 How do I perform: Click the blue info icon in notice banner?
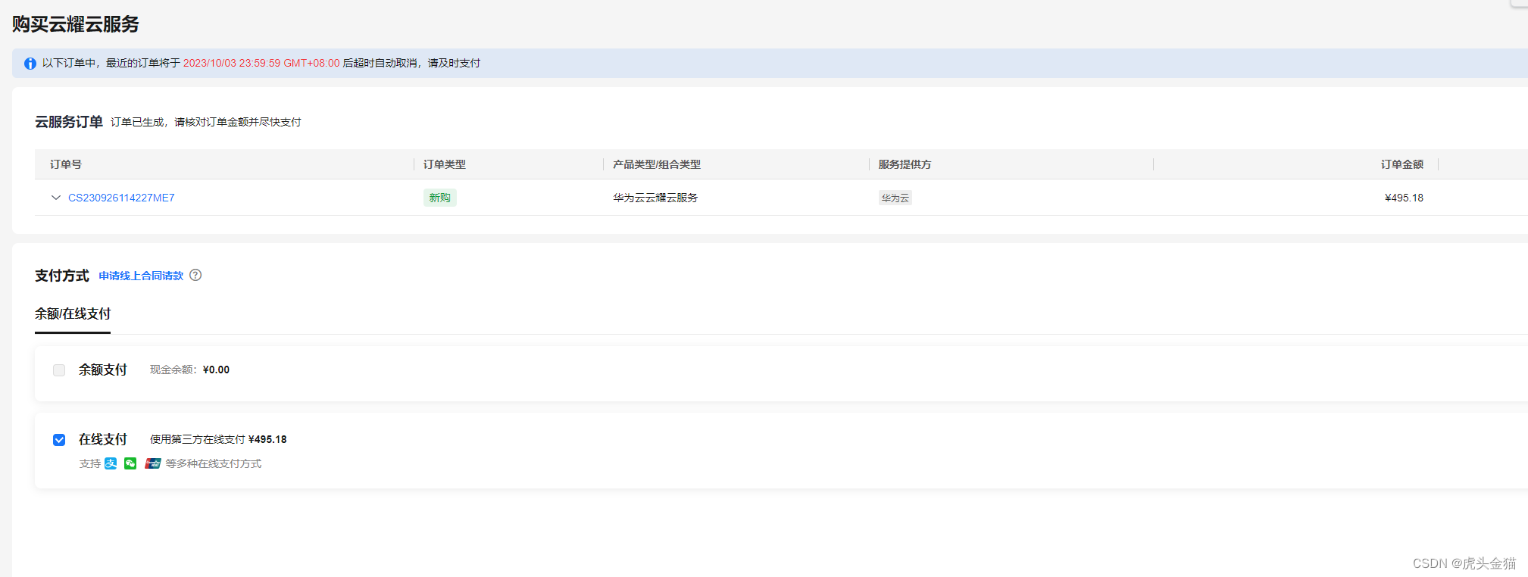click(30, 64)
